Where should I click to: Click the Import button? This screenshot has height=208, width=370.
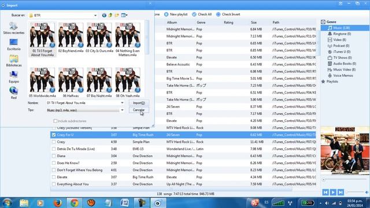(139, 103)
